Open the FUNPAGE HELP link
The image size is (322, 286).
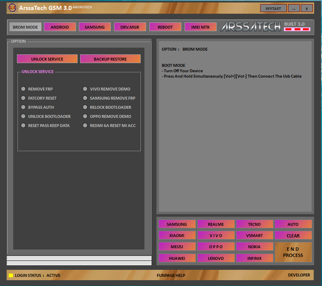pos(171,275)
